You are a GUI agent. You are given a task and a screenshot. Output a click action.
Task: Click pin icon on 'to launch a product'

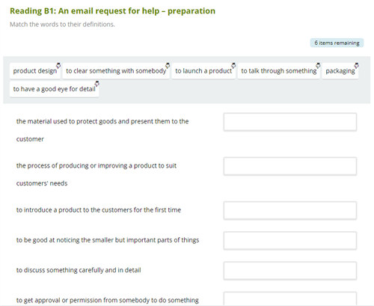233,66
